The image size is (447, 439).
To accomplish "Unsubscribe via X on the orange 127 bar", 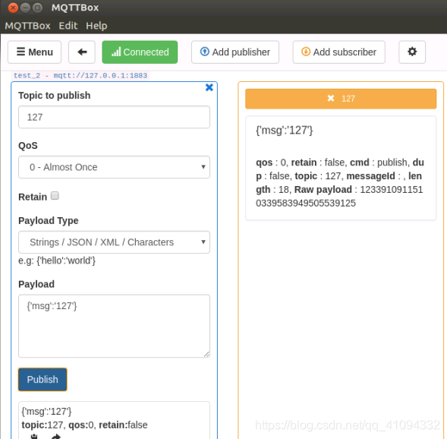I will click(x=331, y=99).
